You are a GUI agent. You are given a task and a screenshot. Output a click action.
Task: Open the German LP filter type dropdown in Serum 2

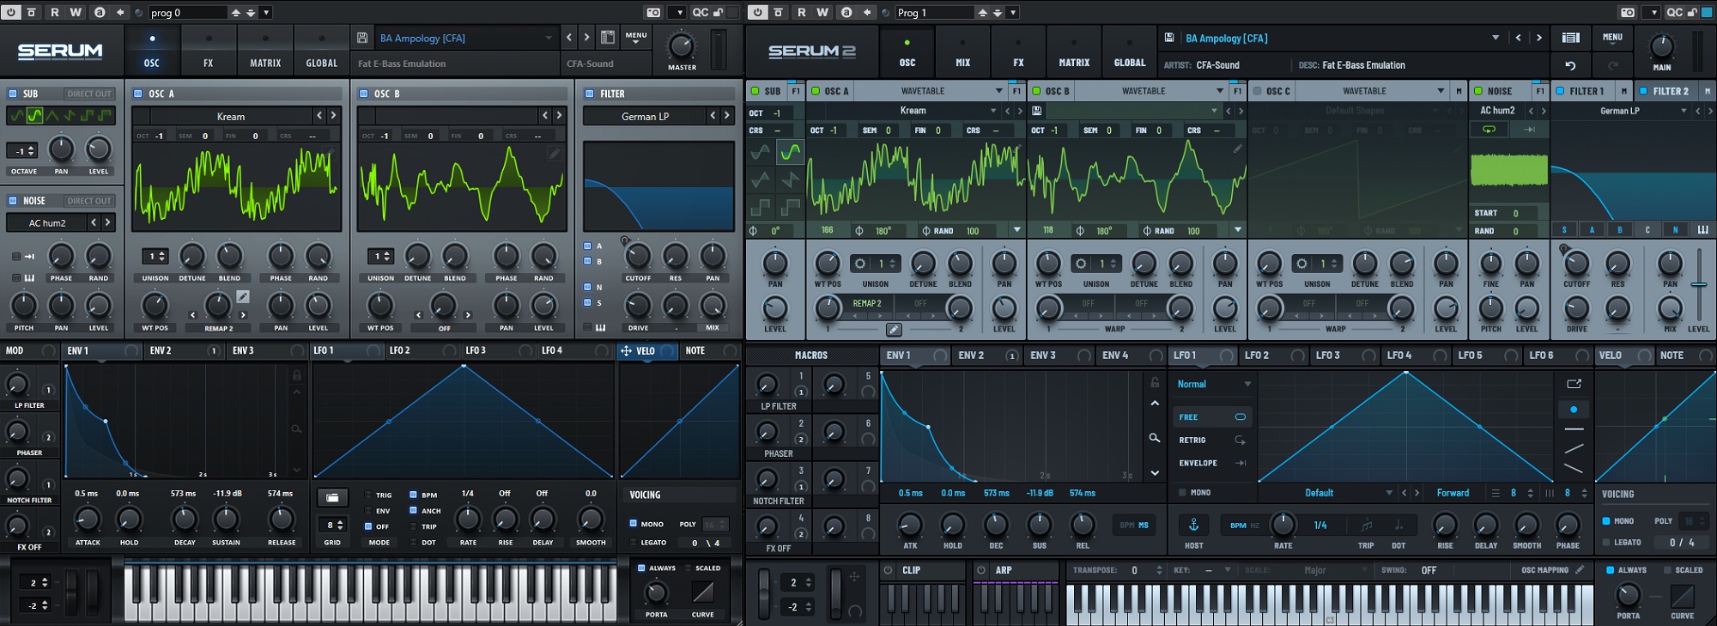[1623, 111]
